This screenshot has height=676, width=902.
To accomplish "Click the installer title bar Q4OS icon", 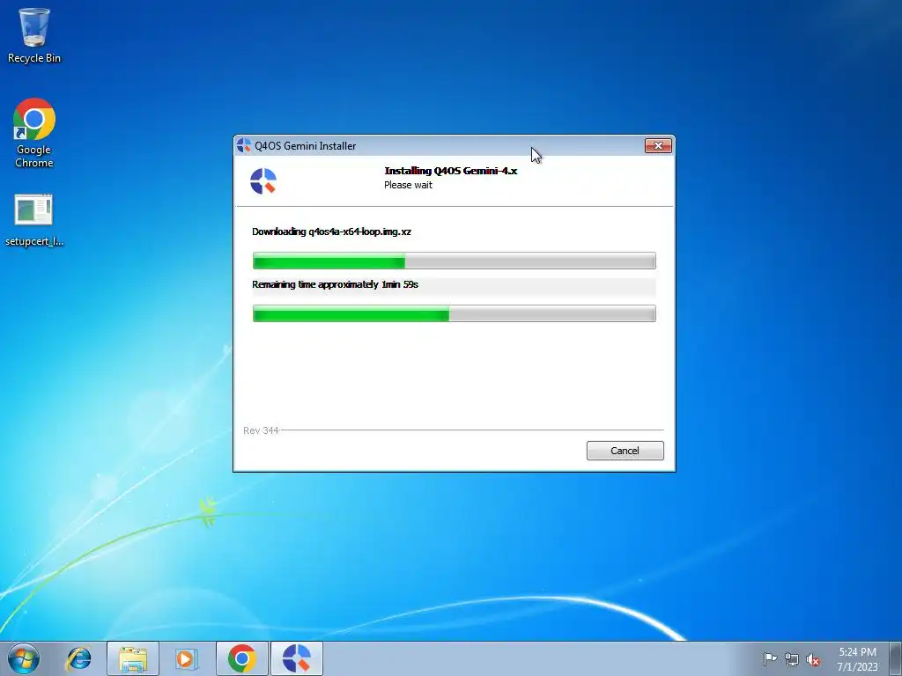I will click(244, 145).
